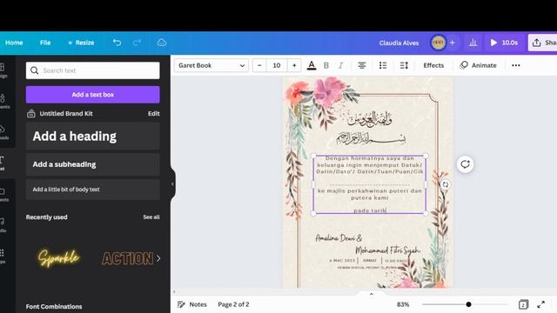Click the Redo arrow icon
The width and height of the screenshot is (557, 313).
point(137,43)
